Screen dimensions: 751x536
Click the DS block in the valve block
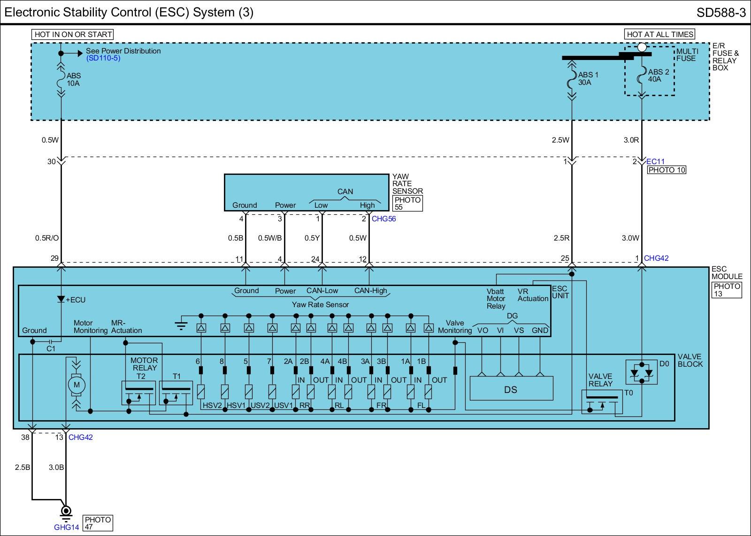pos(511,389)
